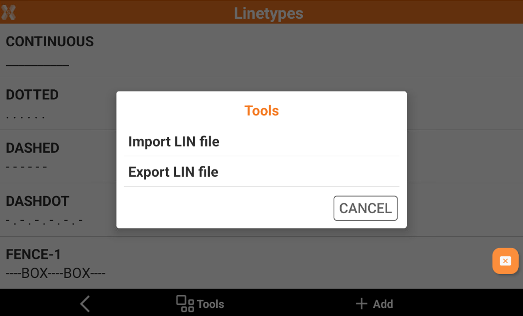Viewport: 523px width, 316px height.
Task: Tap the orange floating X button
Action: click(x=505, y=261)
